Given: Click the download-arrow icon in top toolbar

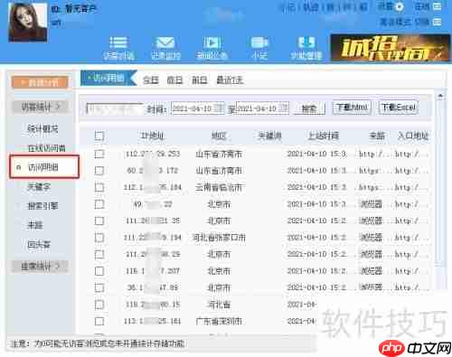Looking at the screenshot, I should 306,42.
